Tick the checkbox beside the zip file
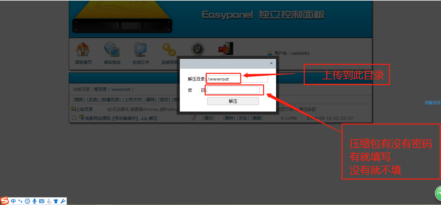 pyautogui.click(x=74, y=118)
